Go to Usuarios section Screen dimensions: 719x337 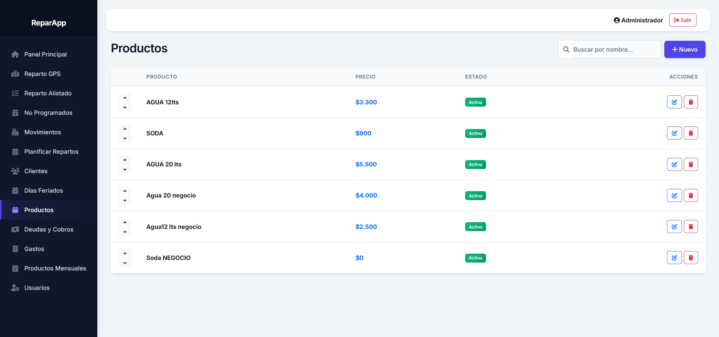tap(49, 288)
